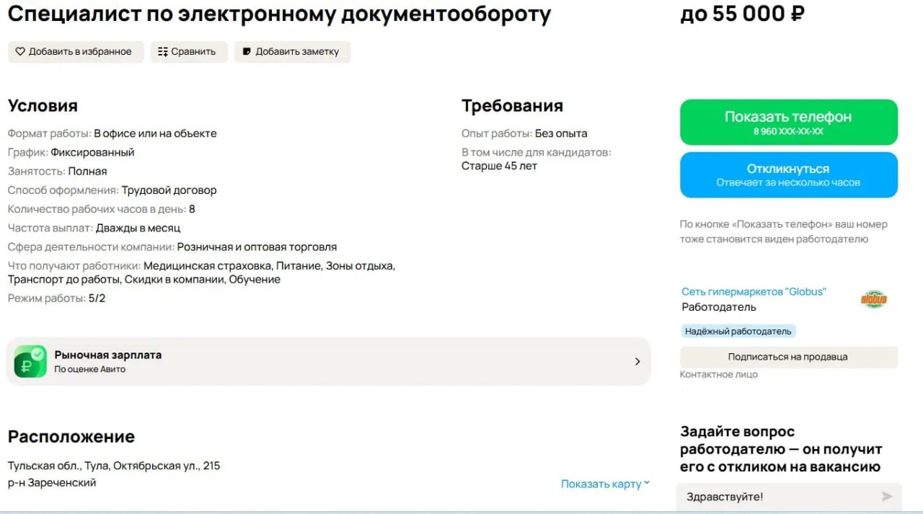Click the job title Специалист по электронному документообороту
The height and width of the screenshot is (514, 923).
(x=279, y=14)
